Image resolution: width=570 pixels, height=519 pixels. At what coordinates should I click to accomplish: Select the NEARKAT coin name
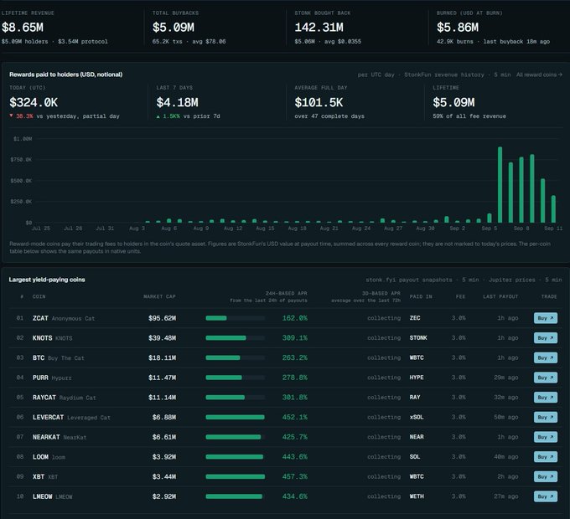(x=46, y=437)
